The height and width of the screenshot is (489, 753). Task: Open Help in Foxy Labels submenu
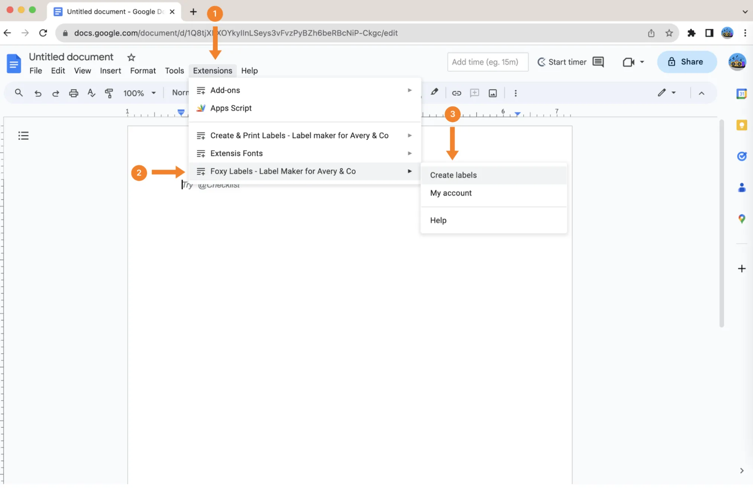coord(493,220)
